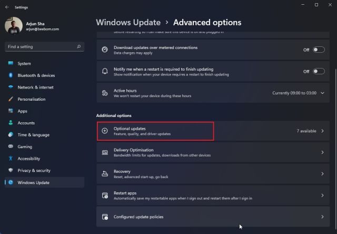Image resolution: width=337 pixels, height=234 pixels.
Task: Click the Optional updates arrow chevron
Action: pyautogui.click(x=322, y=131)
